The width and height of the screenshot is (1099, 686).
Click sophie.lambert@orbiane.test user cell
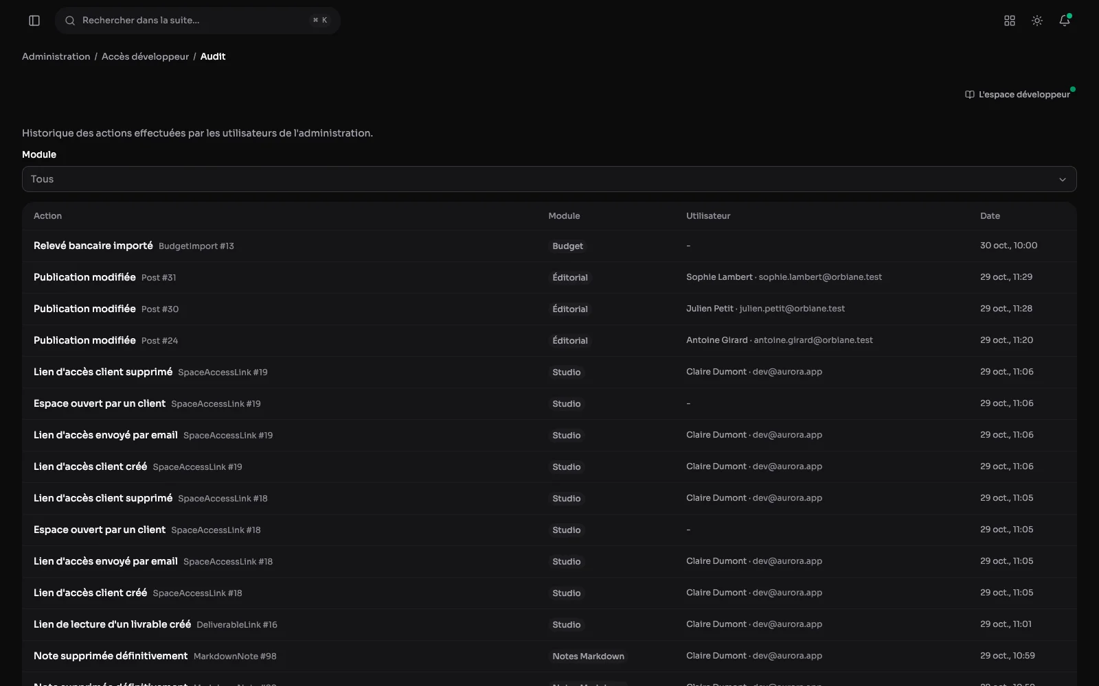pyautogui.click(x=784, y=277)
